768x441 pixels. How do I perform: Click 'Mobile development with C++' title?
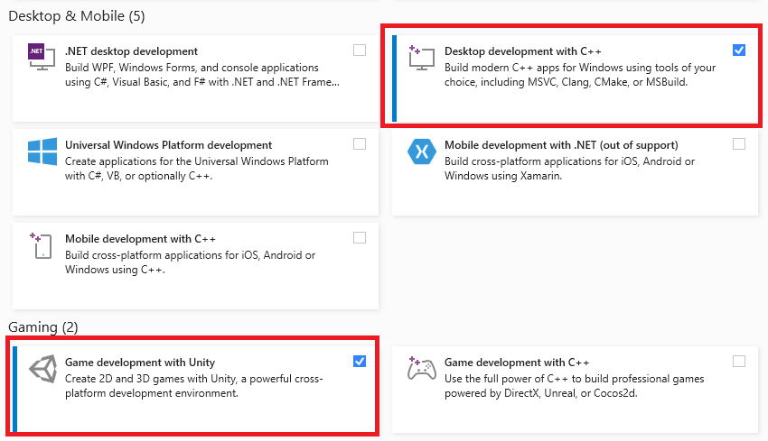[x=140, y=239]
